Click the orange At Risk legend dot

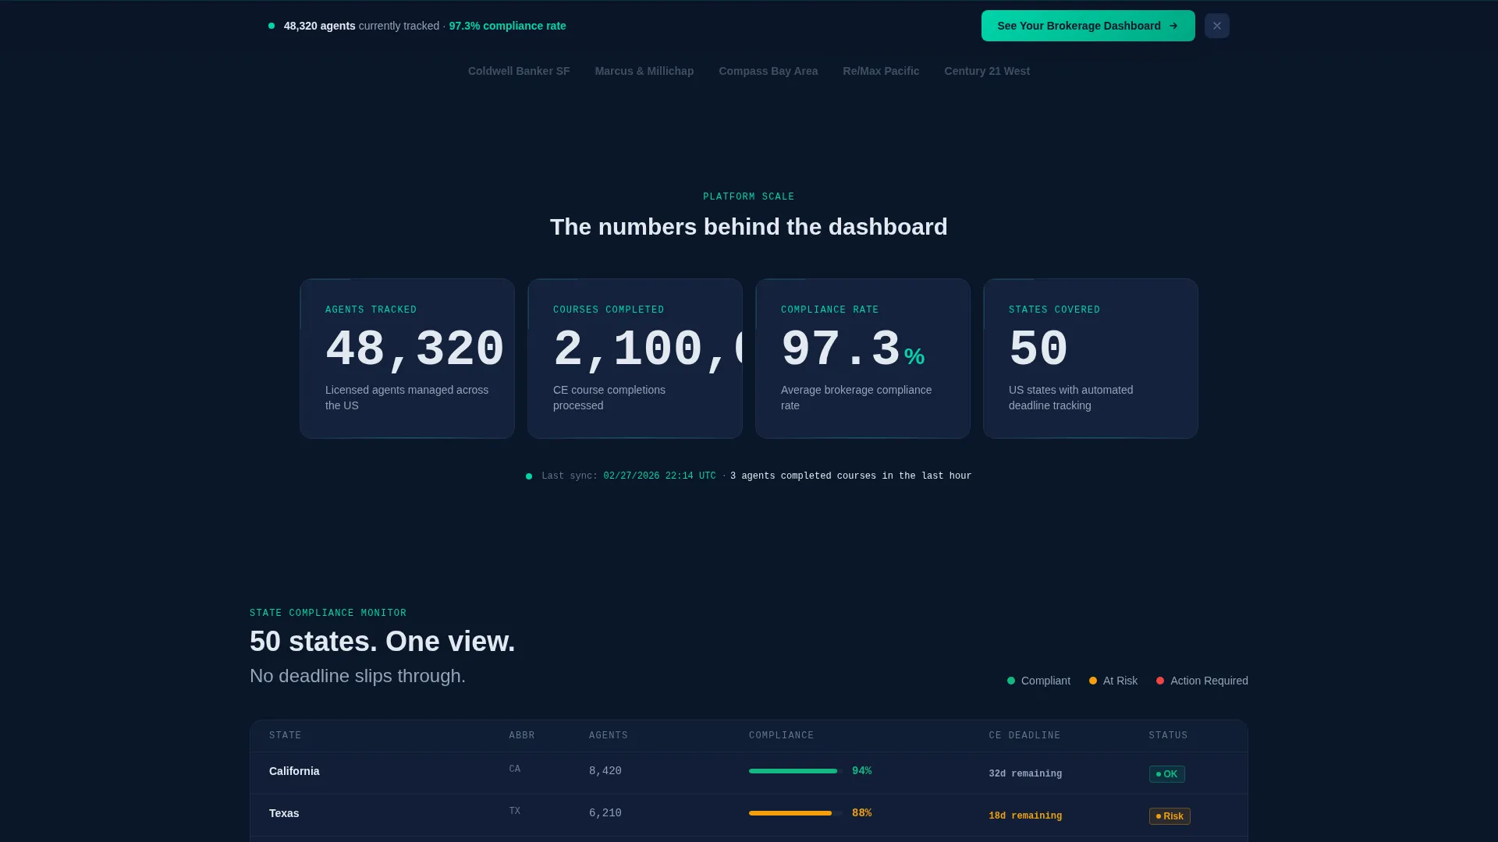(1093, 681)
